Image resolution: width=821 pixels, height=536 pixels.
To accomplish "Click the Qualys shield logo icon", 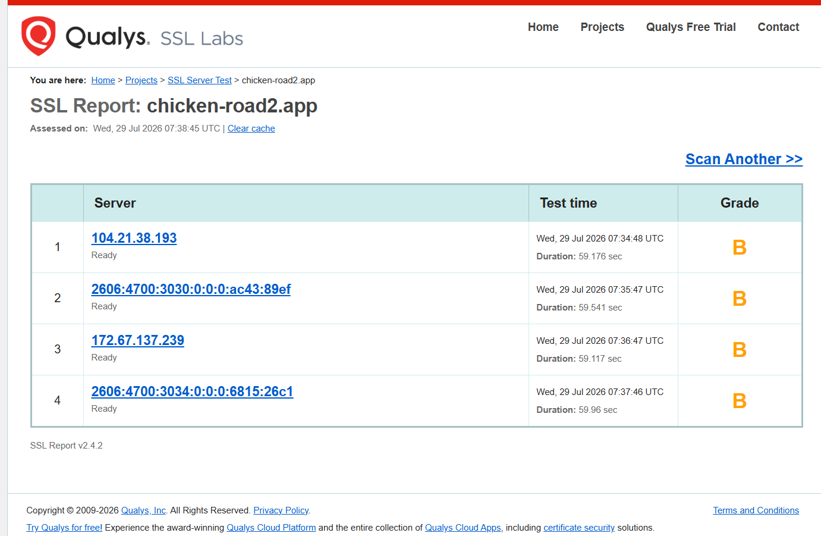I will point(39,36).
